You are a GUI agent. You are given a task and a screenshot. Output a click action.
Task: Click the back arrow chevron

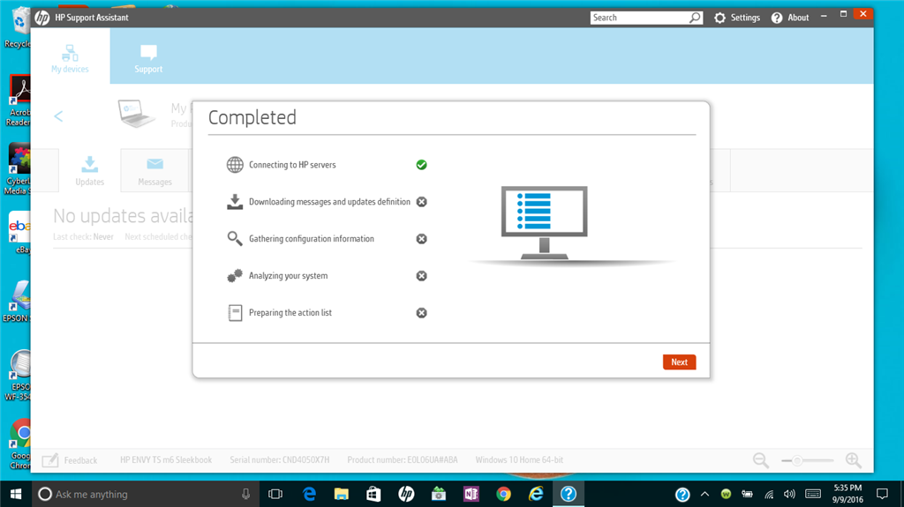tap(58, 116)
